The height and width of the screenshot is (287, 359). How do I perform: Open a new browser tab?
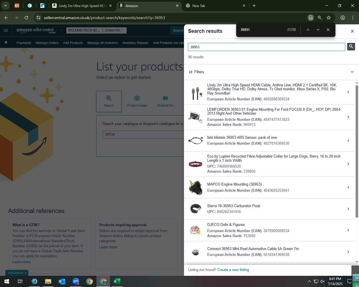[254, 6]
